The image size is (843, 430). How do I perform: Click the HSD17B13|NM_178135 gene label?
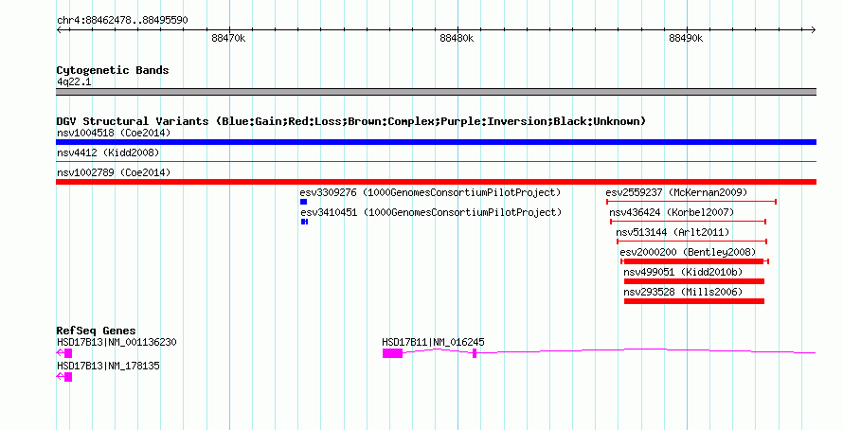pos(108,366)
